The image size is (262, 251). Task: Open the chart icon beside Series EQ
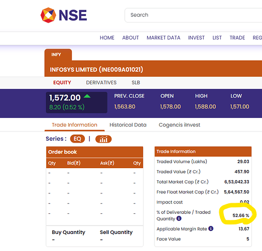103,139
